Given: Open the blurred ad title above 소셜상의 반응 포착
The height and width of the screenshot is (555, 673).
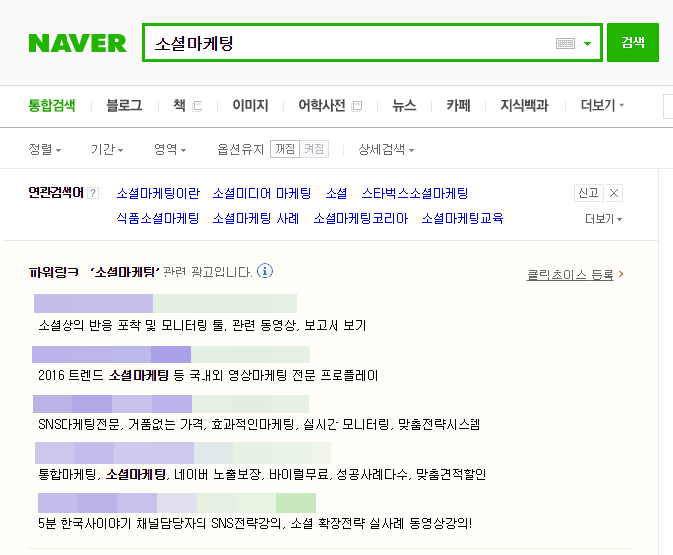Looking at the screenshot, I should [165, 303].
